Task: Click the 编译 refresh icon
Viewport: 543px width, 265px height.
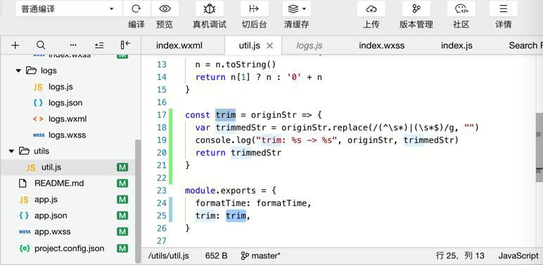Action: click(x=136, y=8)
